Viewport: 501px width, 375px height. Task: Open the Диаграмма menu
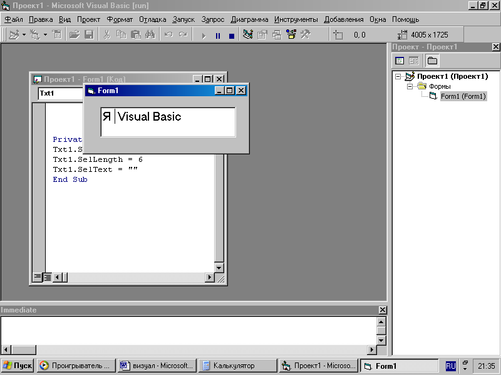pos(249,19)
